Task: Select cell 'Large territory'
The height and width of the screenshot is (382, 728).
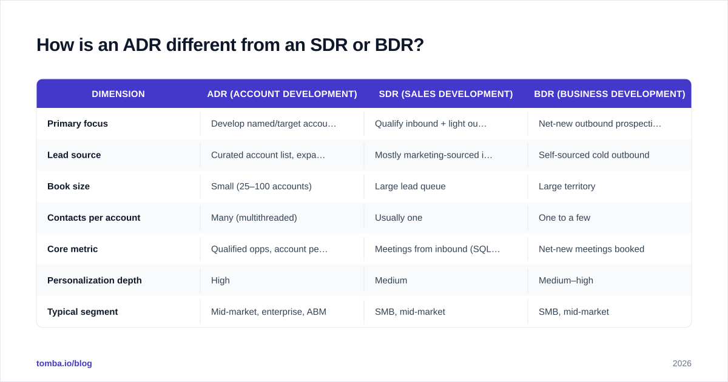Action: point(610,187)
